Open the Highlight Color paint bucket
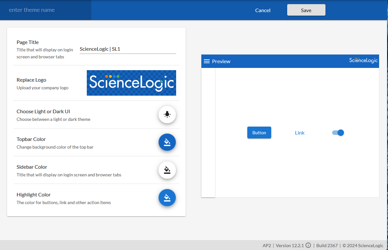Screen dimensions: 388x250 [x=167, y=198]
